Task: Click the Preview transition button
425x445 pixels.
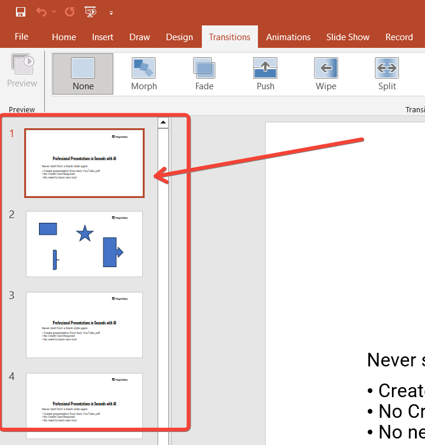Action: (x=22, y=71)
